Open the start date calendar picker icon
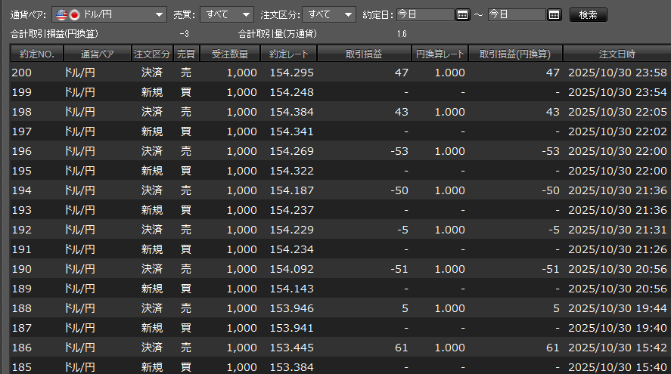 [x=464, y=15]
